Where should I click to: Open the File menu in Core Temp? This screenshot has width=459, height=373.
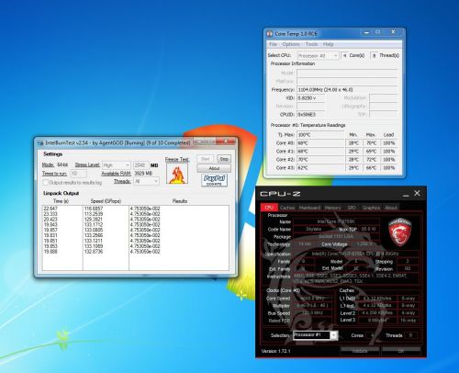pos(273,44)
